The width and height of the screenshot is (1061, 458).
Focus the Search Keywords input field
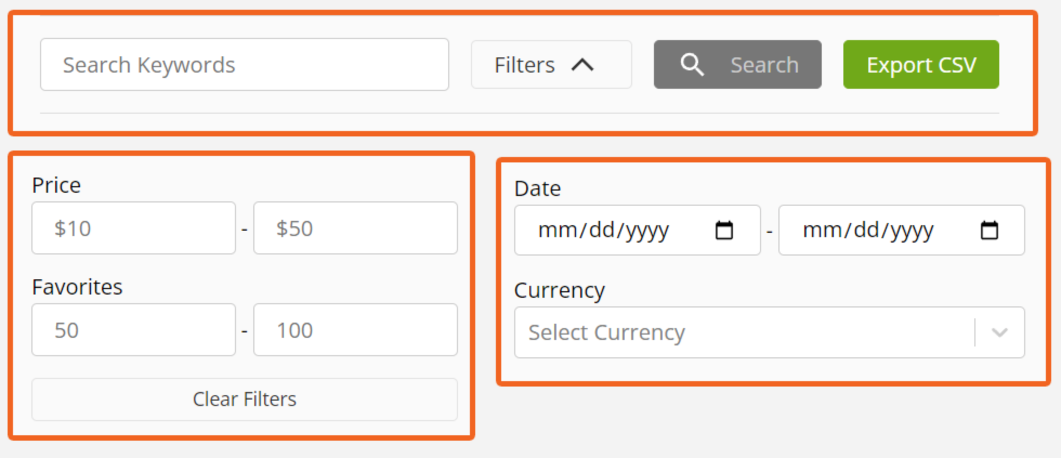245,64
